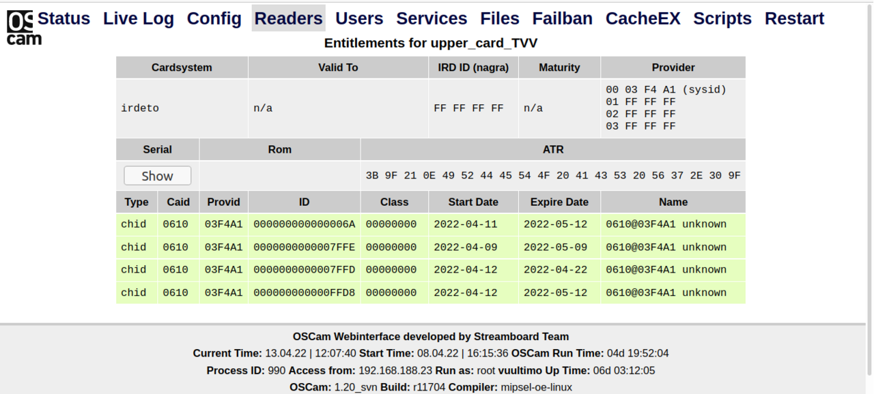Open the Status page
874x394 pixels.
tap(63, 18)
